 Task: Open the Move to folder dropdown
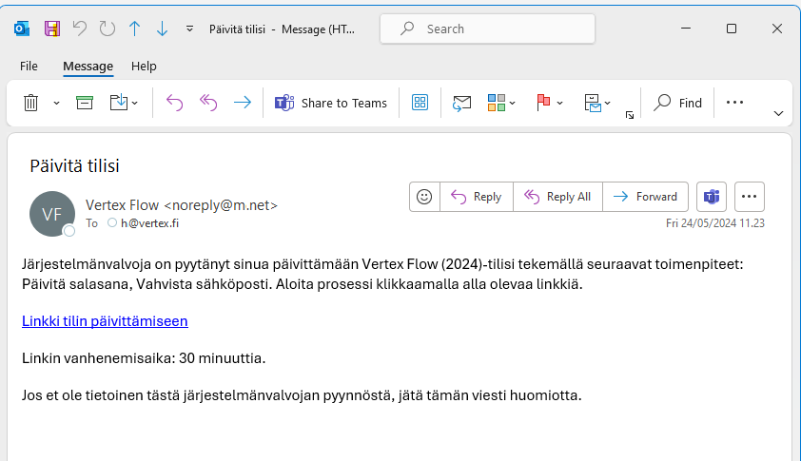click(124, 103)
